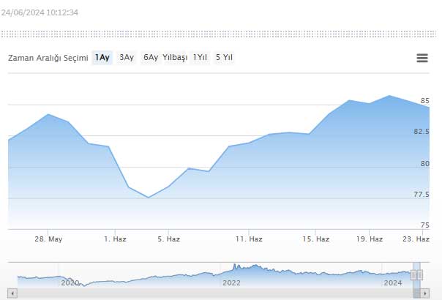Click the scrollbar right arrow button
Image resolution: width=442 pixels, height=300 pixels.
[x=425, y=294]
